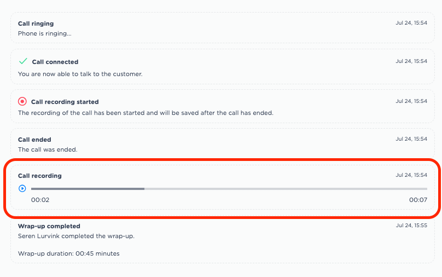Click the Call recording heading

(40, 176)
